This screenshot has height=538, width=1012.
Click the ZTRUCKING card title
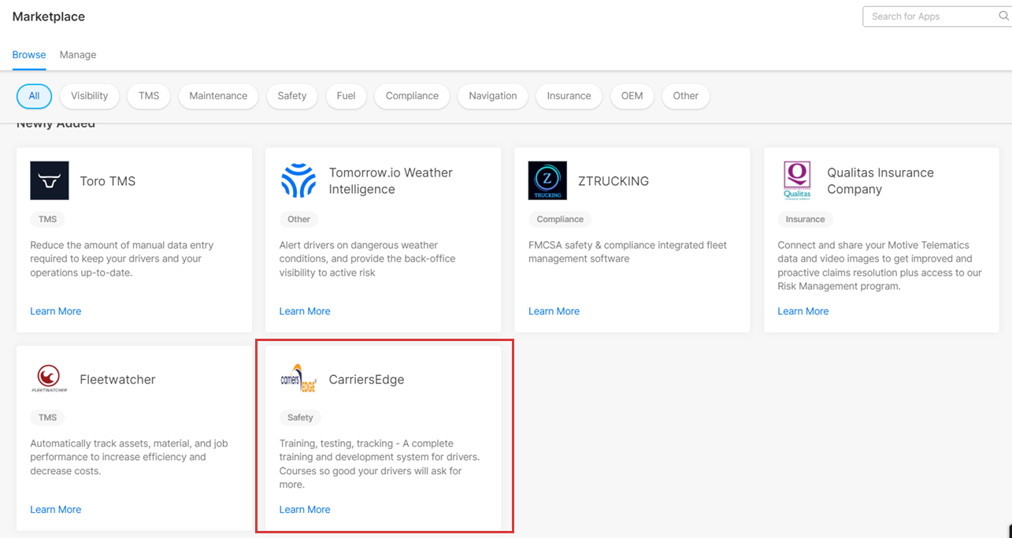click(614, 181)
